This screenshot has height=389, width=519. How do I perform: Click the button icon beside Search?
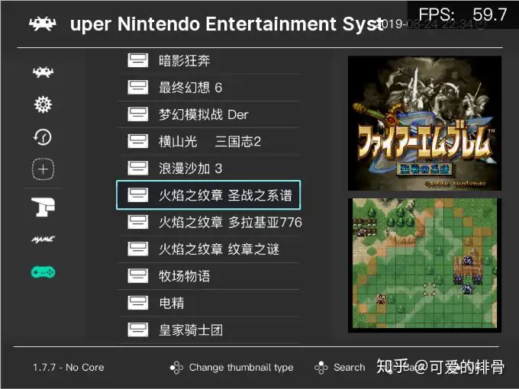click(x=321, y=368)
